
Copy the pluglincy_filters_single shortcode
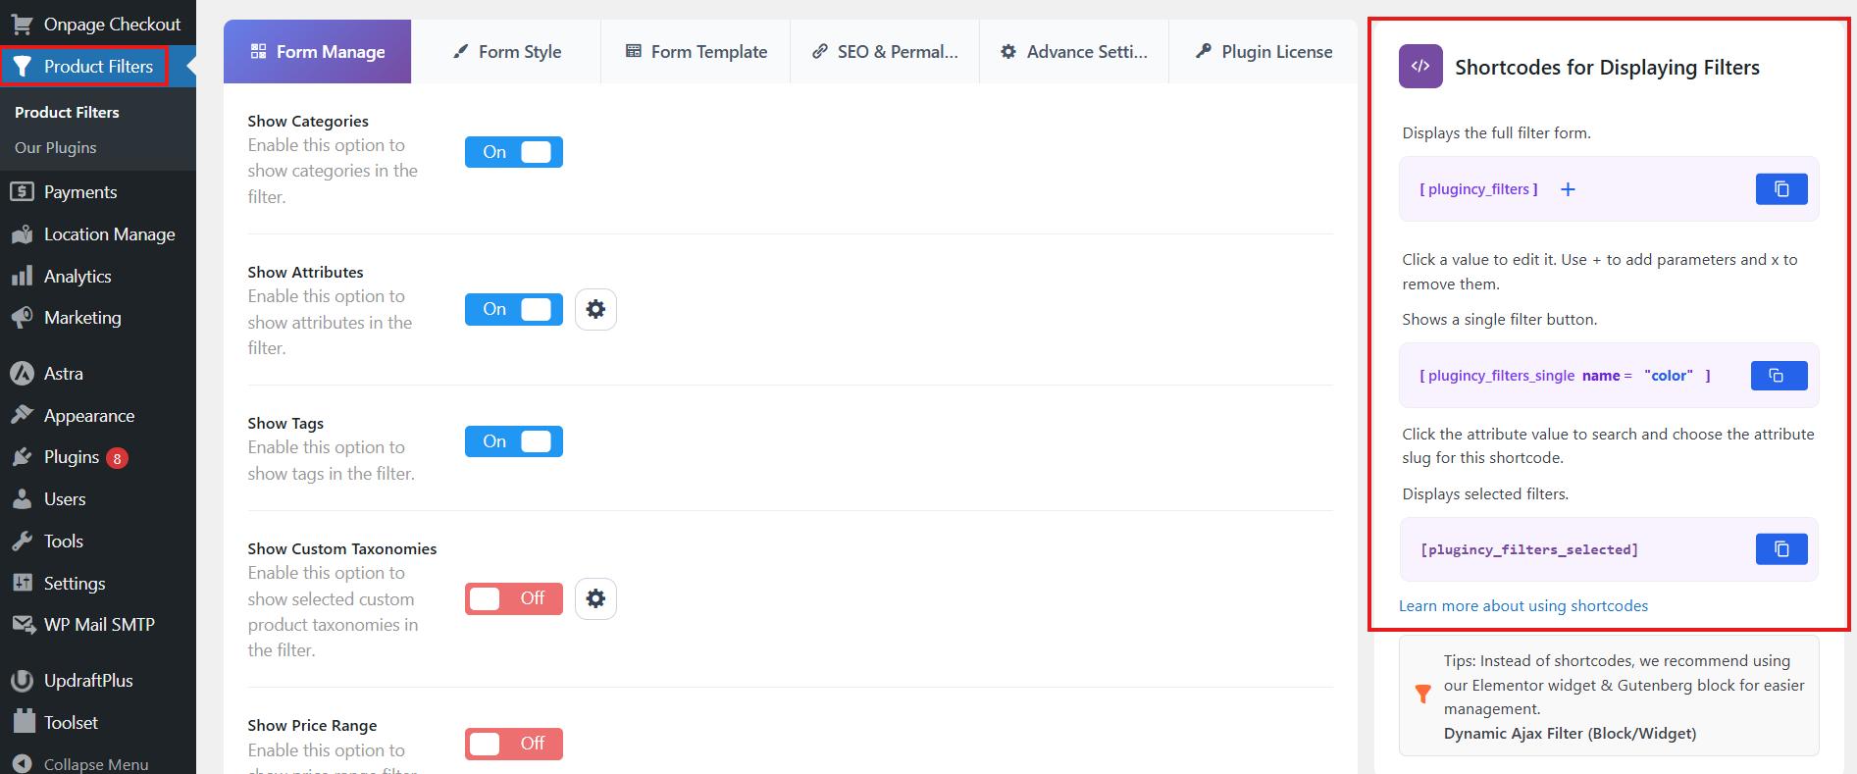coord(1778,376)
